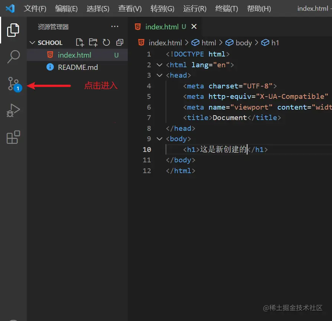Open the 终端(T) menu
The width and height of the screenshot is (332, 321).
227,9
